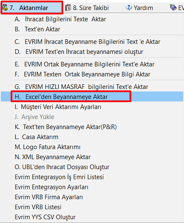Select Logo Fatura Aktarımı

click(92, 147)
